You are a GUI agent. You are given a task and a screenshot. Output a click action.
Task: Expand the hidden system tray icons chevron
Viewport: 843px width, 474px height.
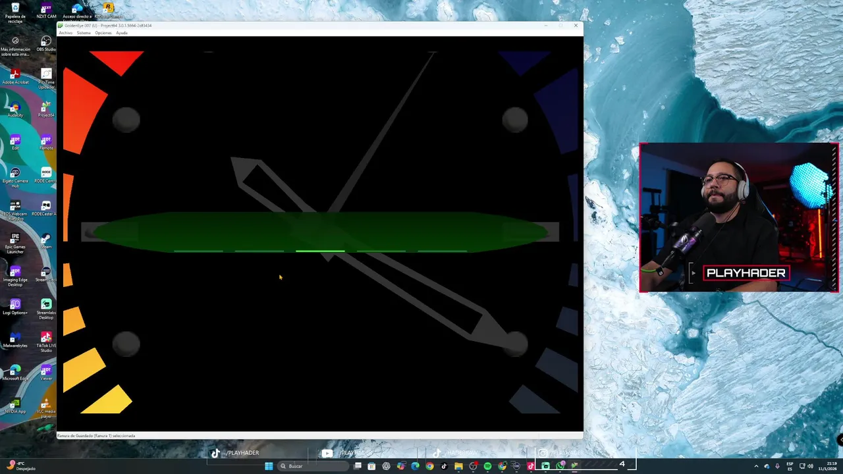pyautogui.click(x=756, y=466)
